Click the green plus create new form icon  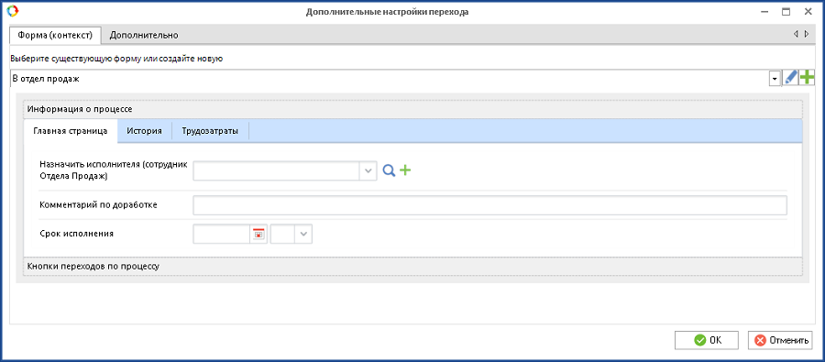[x=807, y=78]
